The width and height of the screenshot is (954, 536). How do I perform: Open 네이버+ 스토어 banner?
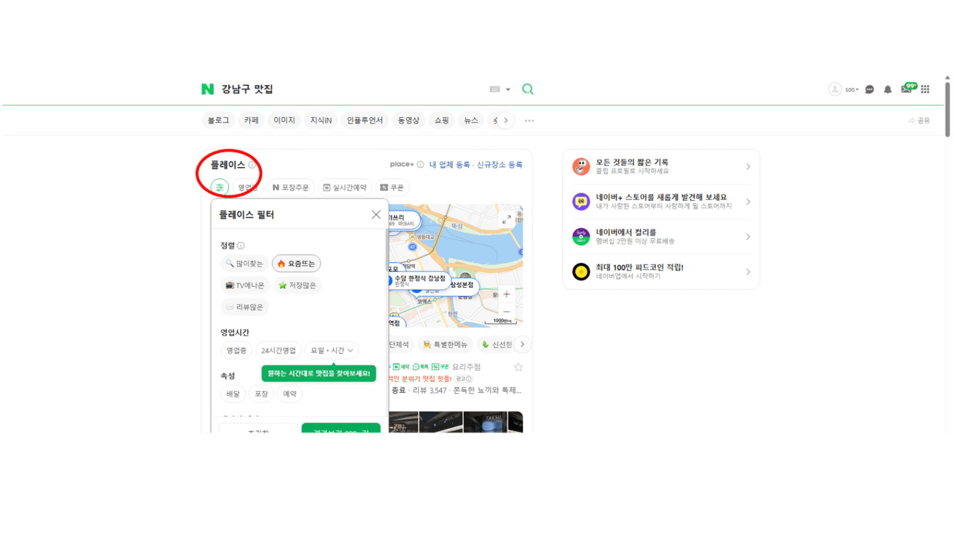[x=661, y=202]
